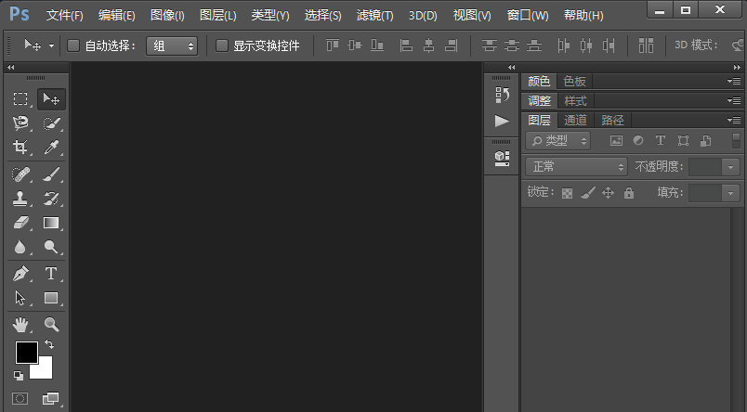Screen dimensions: 747x412
Task: Enable the 自动选择 checkbox
Action: [x=72, y=45]
